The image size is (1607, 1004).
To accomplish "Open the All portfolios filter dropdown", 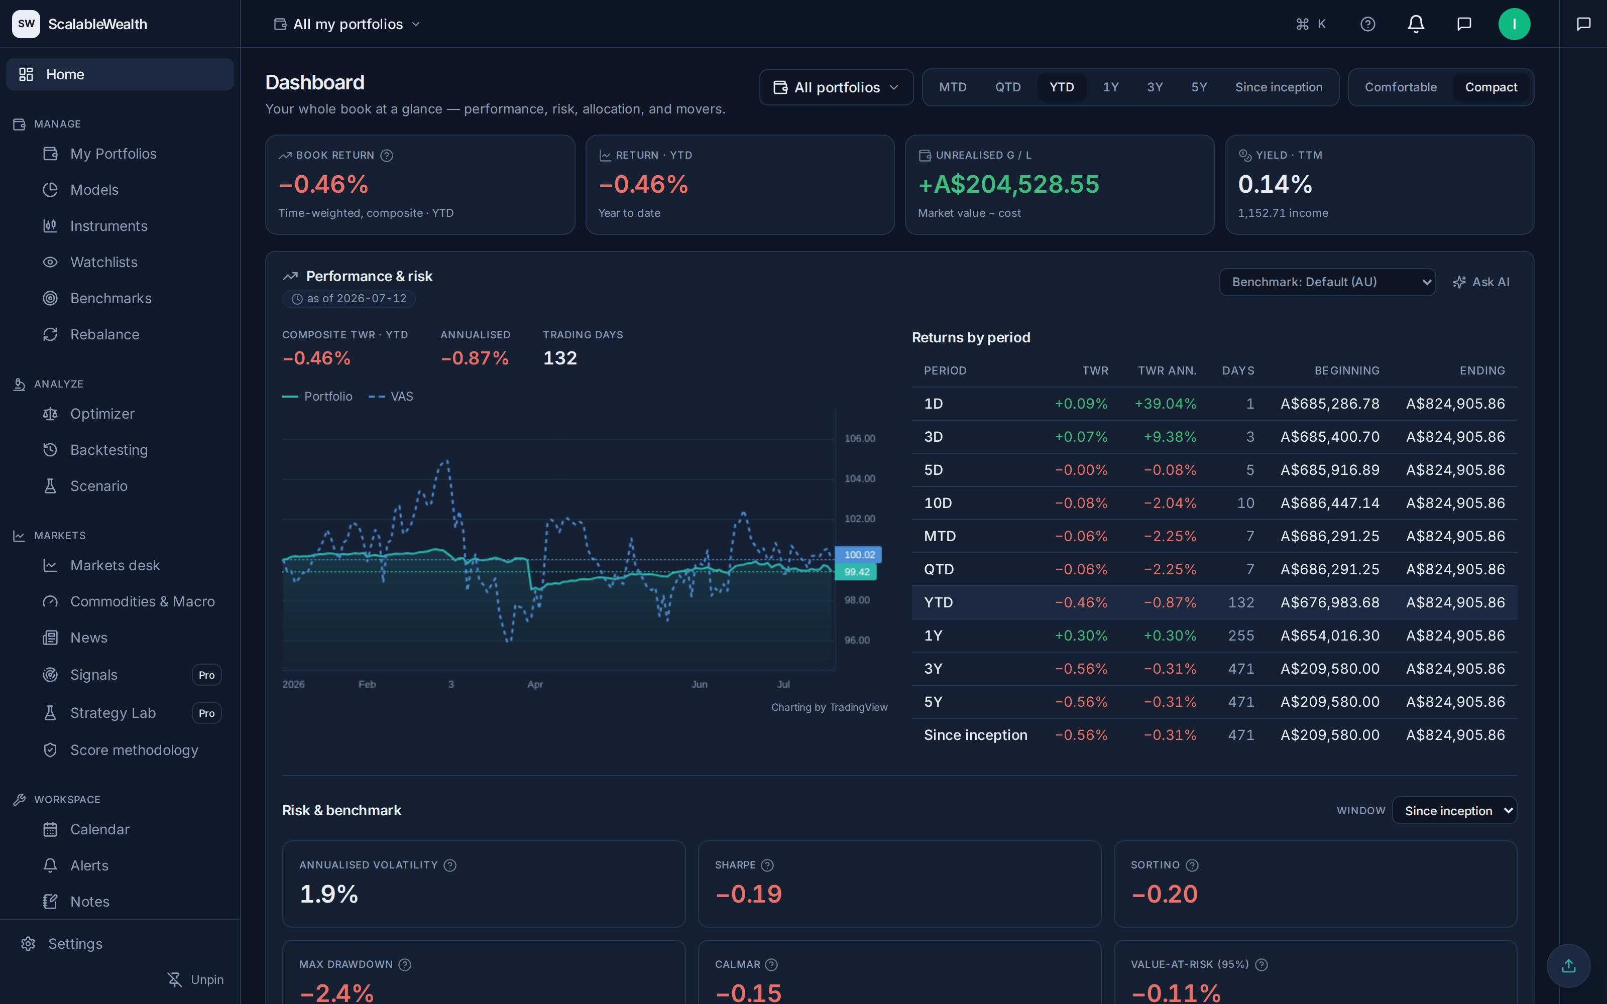I will (836, 87).
